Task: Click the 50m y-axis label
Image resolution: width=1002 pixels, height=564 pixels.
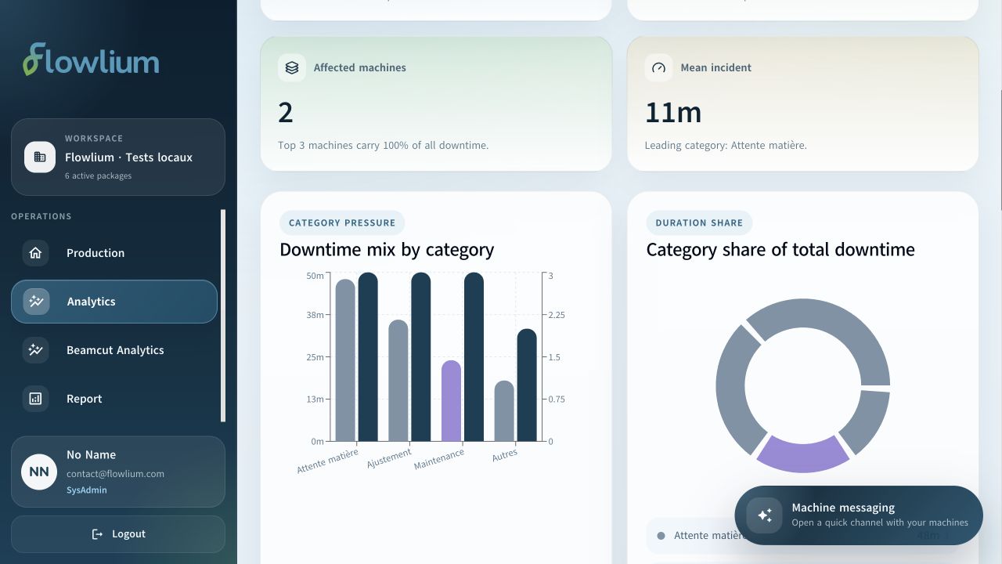Action: pyautogui.click(x=315, y=276)
